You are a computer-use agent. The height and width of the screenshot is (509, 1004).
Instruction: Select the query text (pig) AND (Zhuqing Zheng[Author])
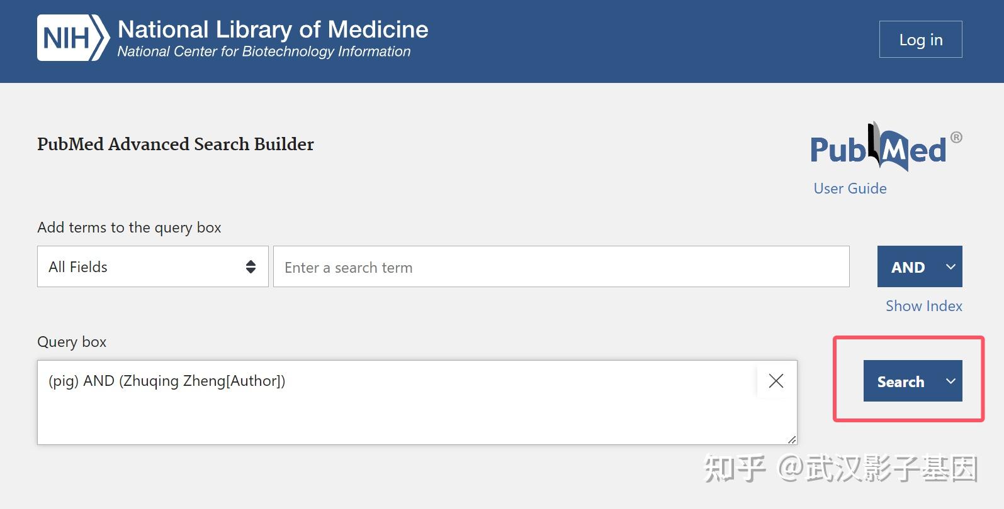[166, 381]
